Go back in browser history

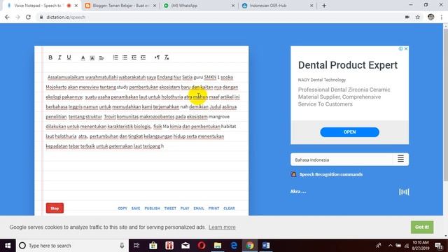[7, 17]
